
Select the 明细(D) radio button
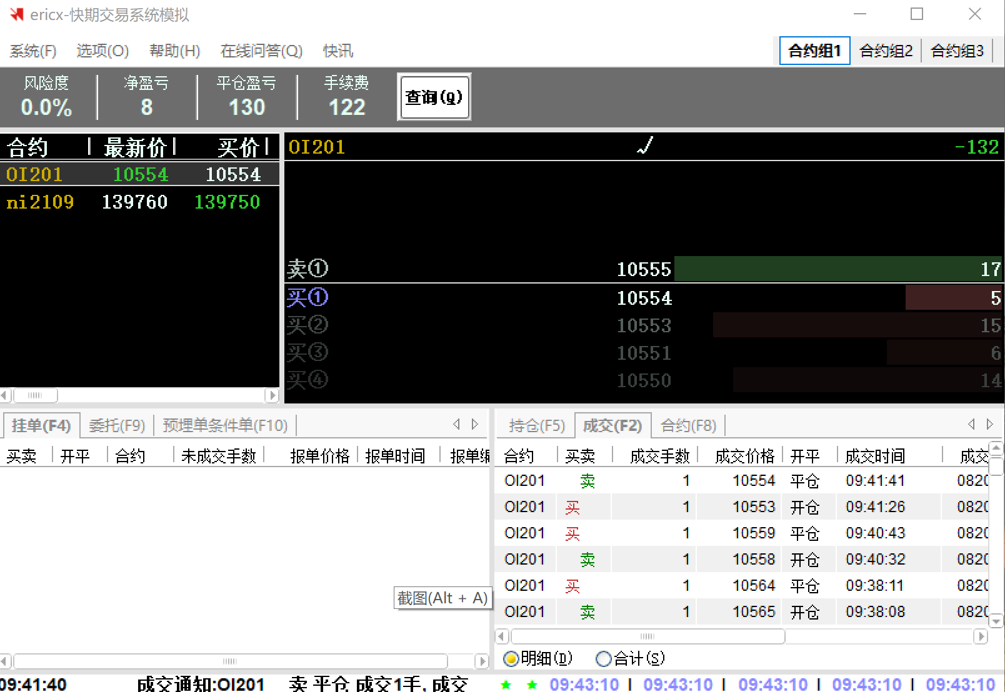pyautogui.click(x=511, y=658)
